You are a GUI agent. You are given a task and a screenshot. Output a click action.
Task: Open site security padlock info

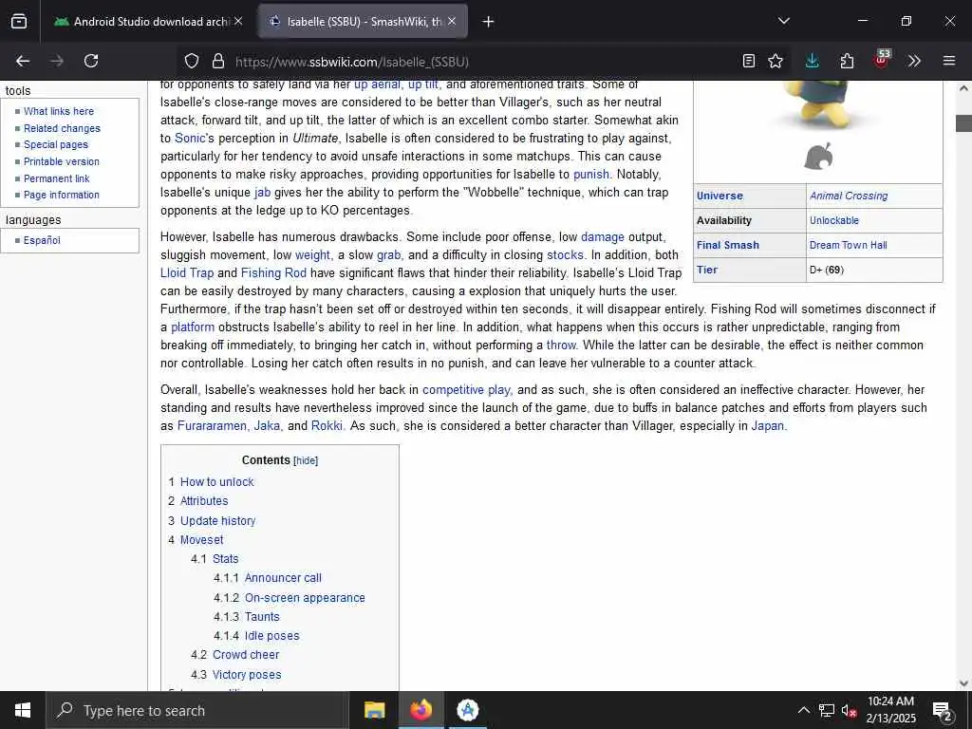click(217, 61)
